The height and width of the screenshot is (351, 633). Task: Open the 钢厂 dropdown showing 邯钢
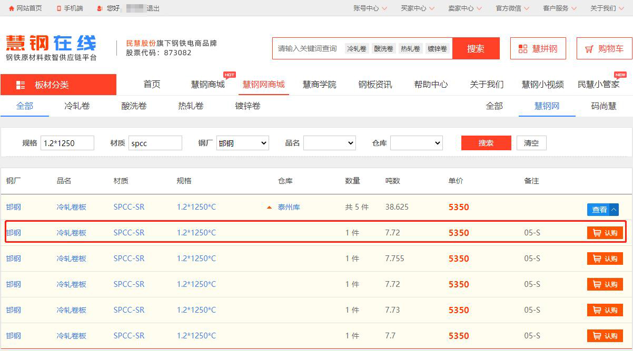tap(242, 143)
